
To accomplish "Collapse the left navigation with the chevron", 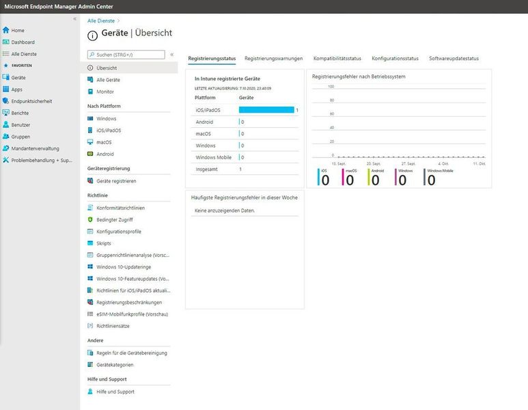I will pyautogui.click(x=75, y=19).
